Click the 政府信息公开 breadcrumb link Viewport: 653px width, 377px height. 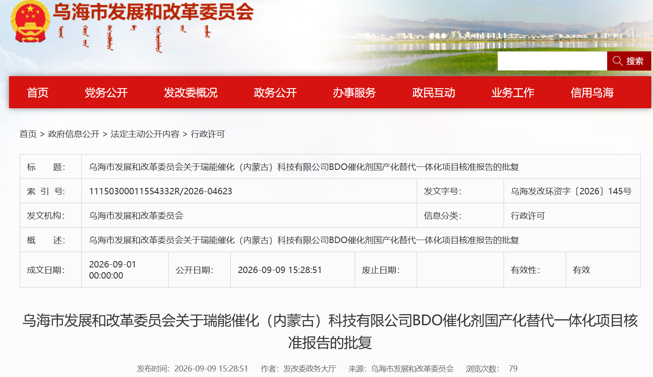click(x=74, y=134)
